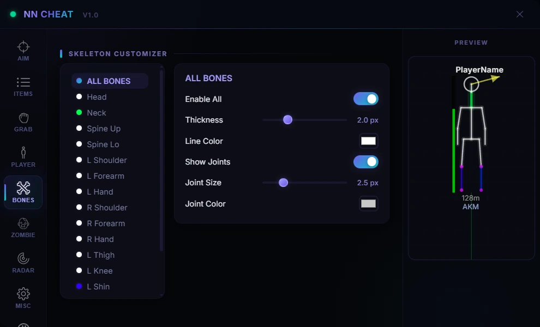Toggle the Show Joints switch
The width and height of the screenshot is (540, 327).
tap(366, 162)
